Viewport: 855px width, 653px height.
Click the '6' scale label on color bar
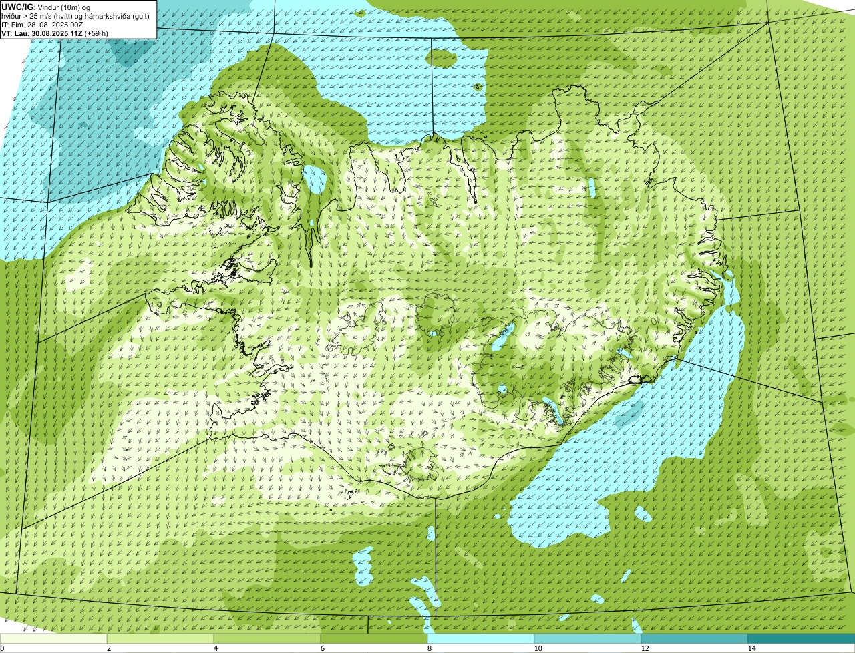pyautogui.click(x=322, y=648)
